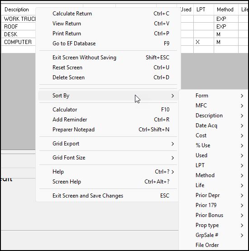Screen dimensions: 249x251
Task: Expand the Help submenu
Action: pos(108,172)
